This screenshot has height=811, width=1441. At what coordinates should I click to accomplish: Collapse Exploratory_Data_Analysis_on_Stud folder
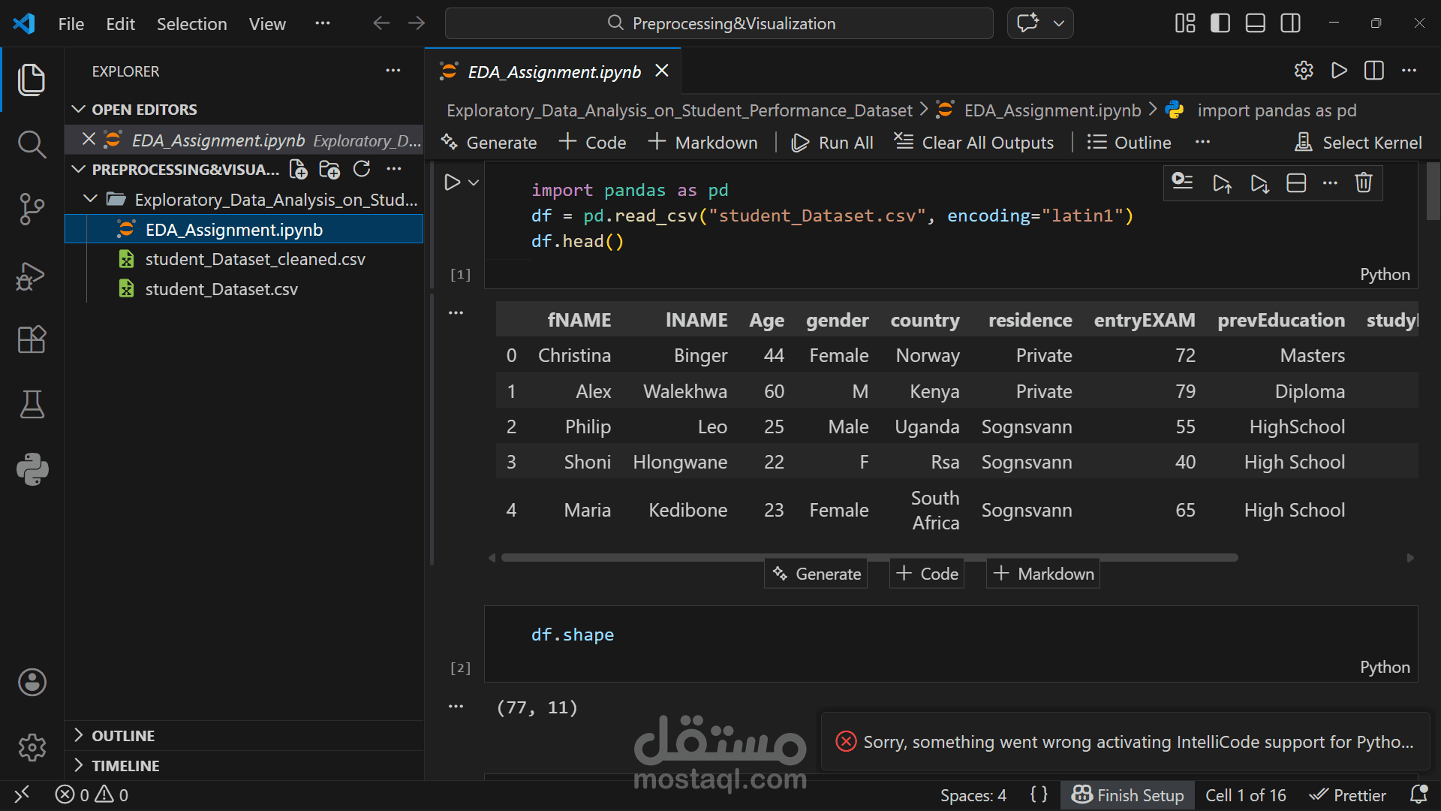point(89,198)
